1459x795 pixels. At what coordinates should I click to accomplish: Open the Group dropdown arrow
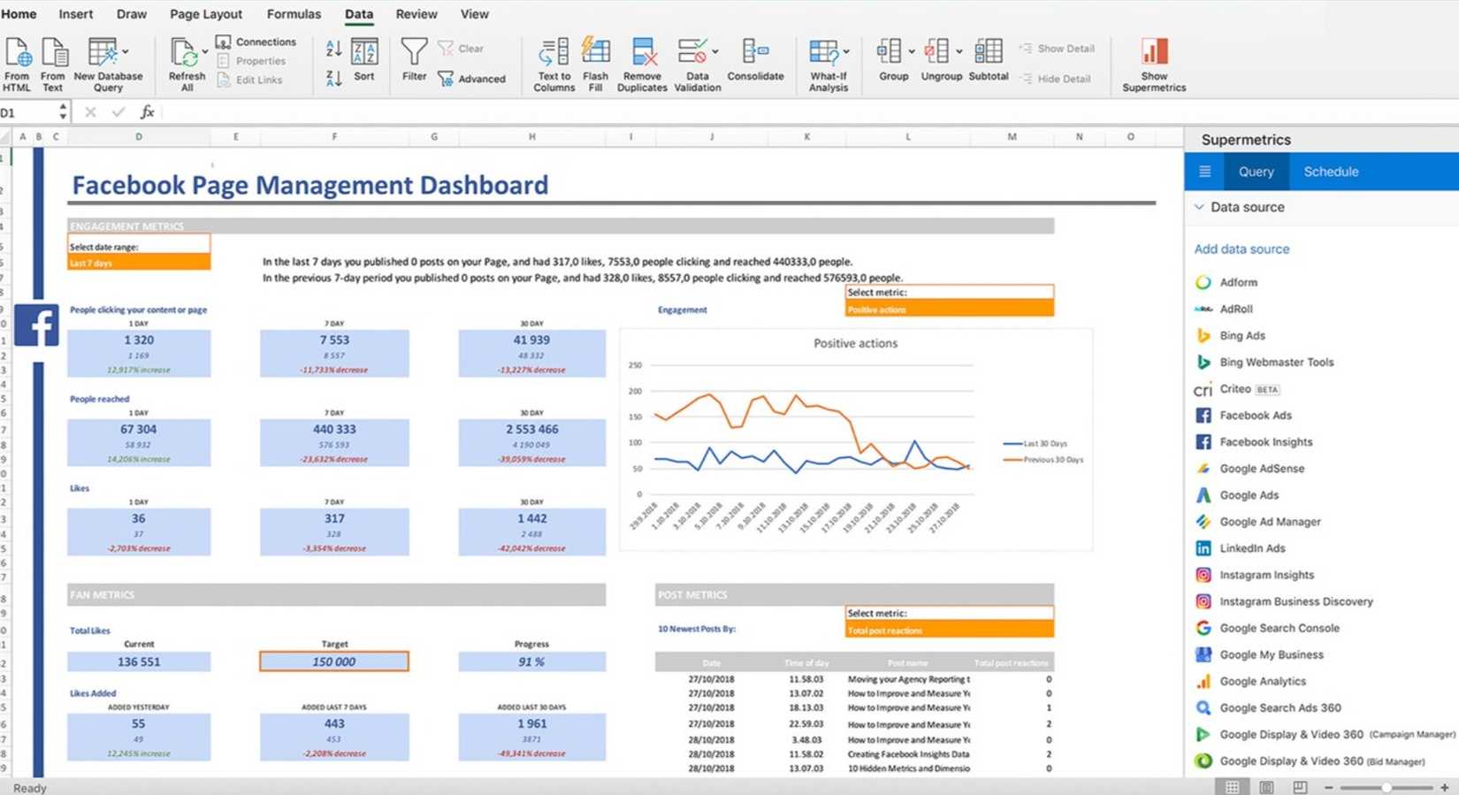pyautogui.click(x=912, y=51)
